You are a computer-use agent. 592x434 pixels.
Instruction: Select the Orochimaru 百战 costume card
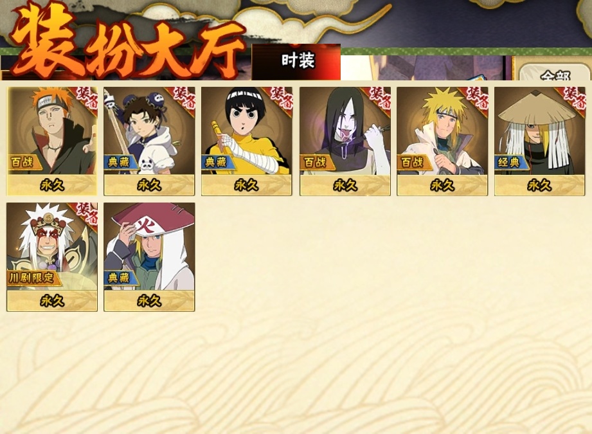(x=345, y=141)
